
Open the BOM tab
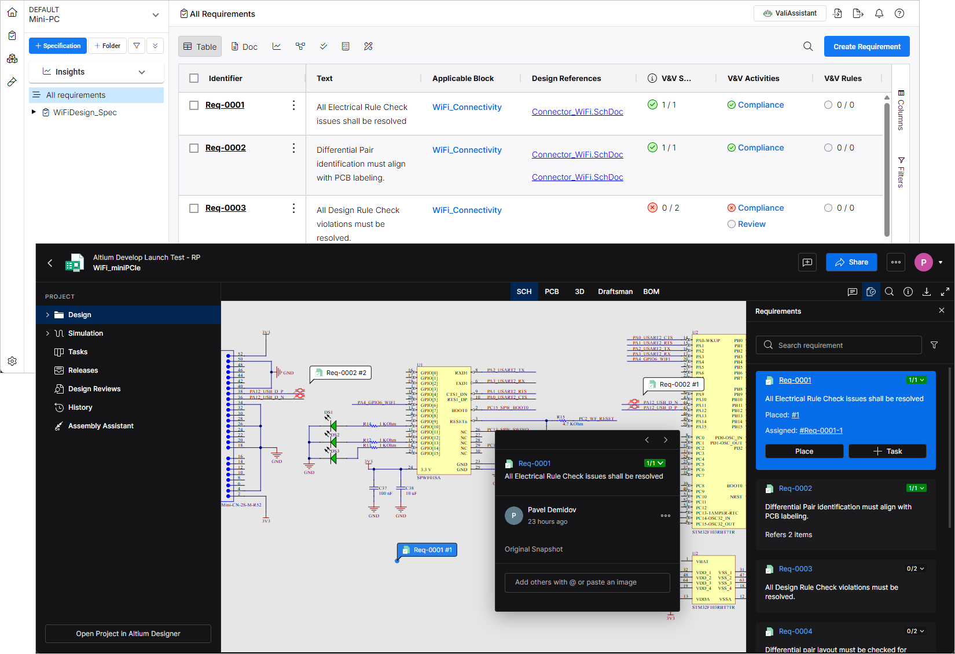[651, 292]
